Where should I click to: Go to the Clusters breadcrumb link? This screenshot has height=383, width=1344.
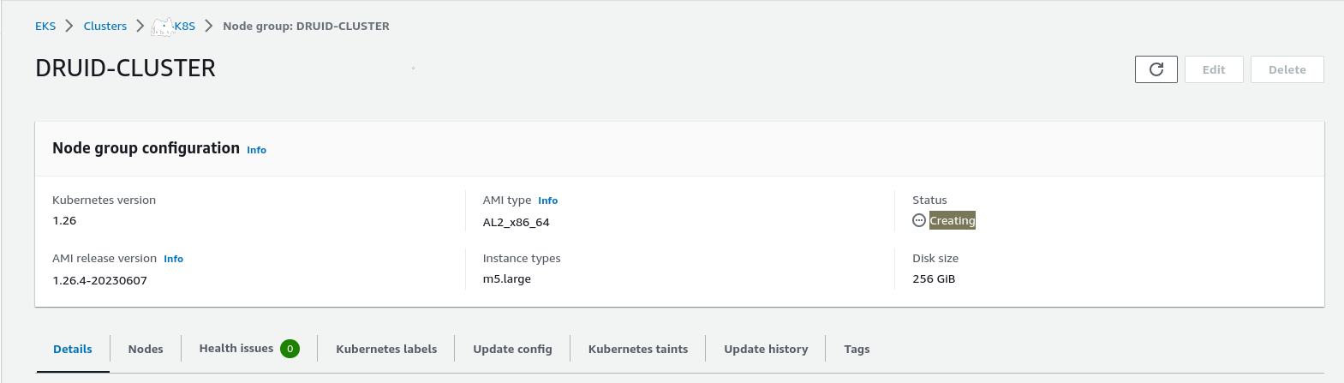click(105, 26)
